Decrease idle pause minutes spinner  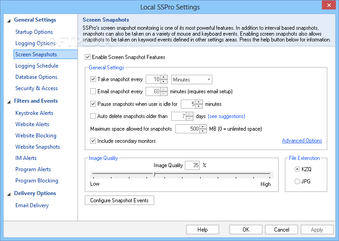tap(199, 106)
